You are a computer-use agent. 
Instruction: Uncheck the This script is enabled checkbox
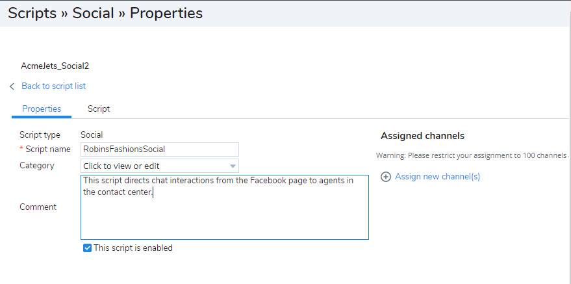point(87,248)
